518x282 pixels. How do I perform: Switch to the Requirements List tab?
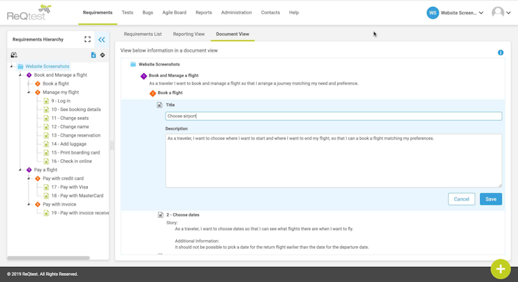coord(143,34)
